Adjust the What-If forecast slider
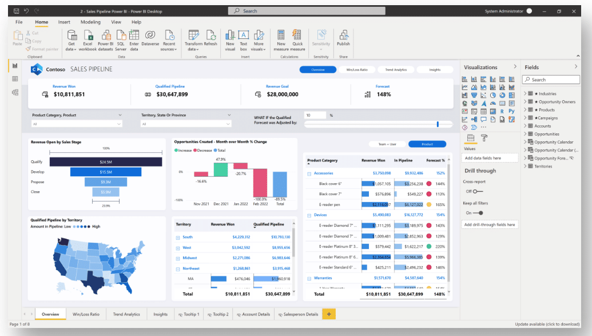592x336 pixels. (x=438, y=124)
